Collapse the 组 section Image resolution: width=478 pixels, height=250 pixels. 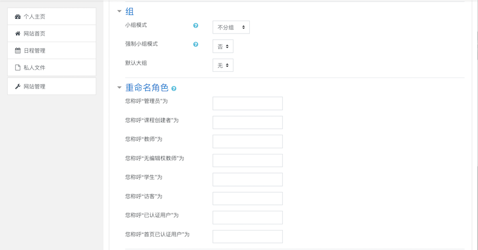119,11
